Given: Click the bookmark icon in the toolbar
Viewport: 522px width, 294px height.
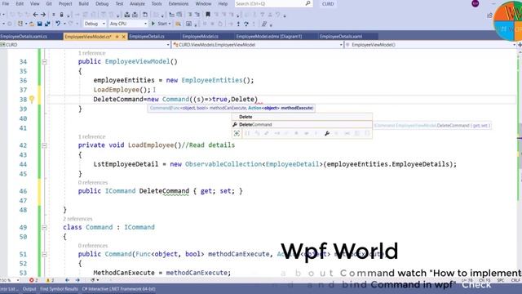Looking at the screenshot, I should 208,15.
